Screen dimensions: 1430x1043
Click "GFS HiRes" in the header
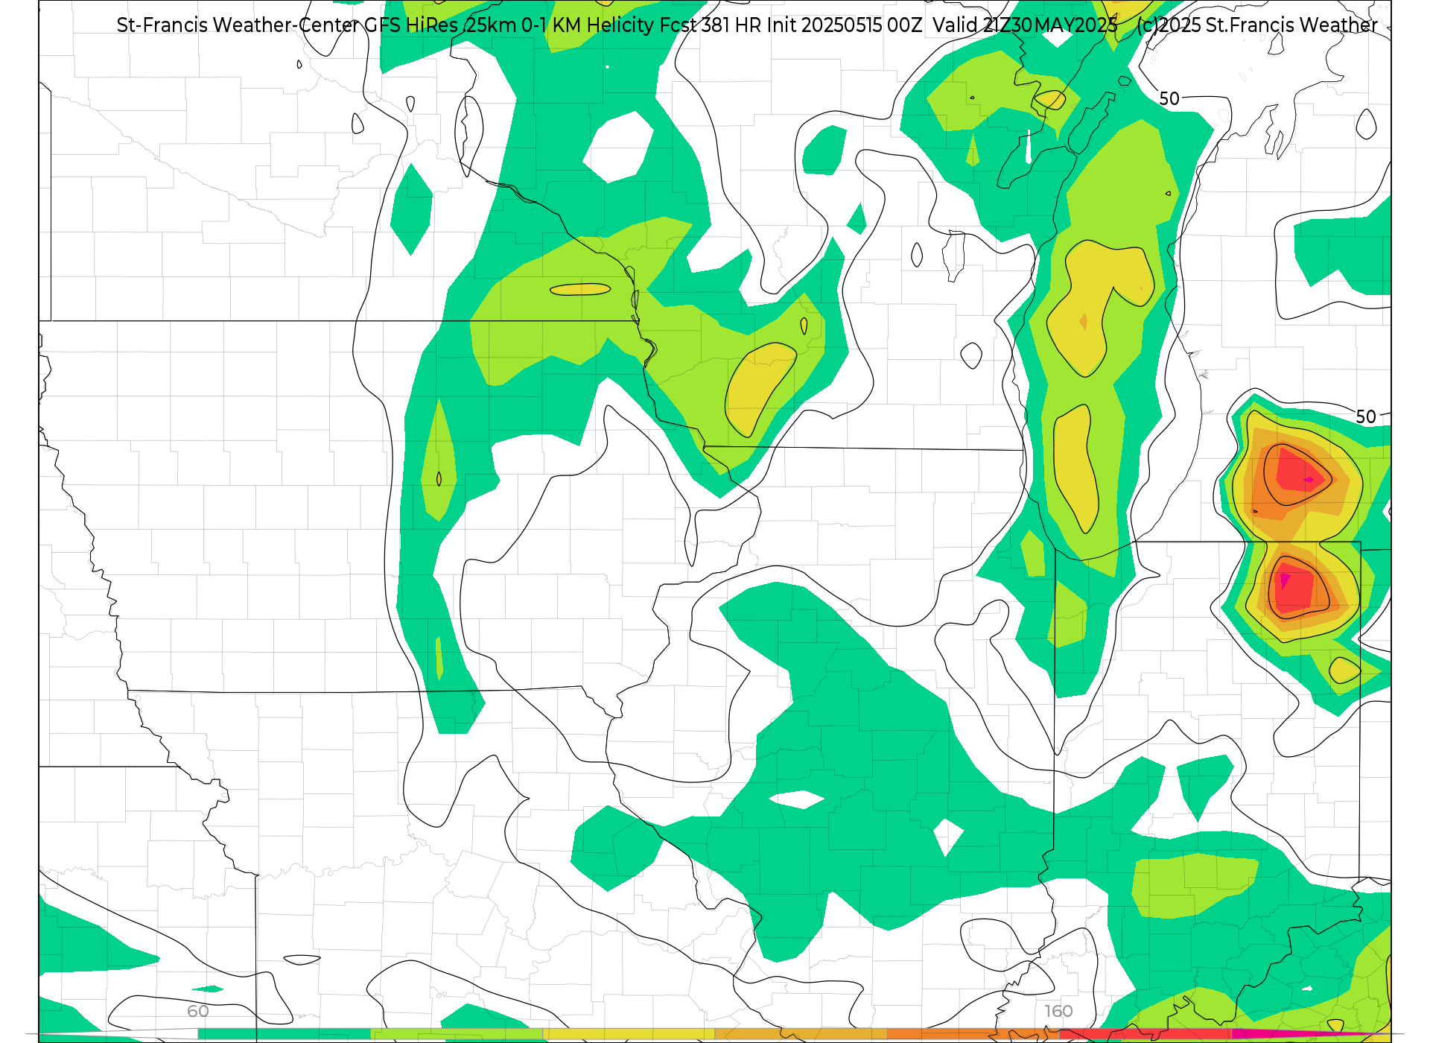pos(411,25)
